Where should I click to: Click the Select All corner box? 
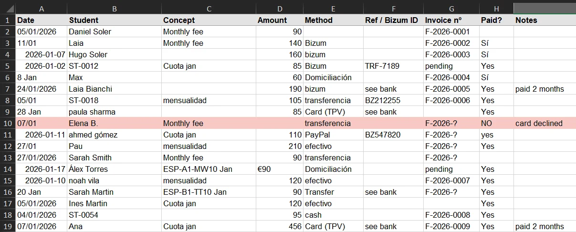pyautogui.click(x=8, y=9)
